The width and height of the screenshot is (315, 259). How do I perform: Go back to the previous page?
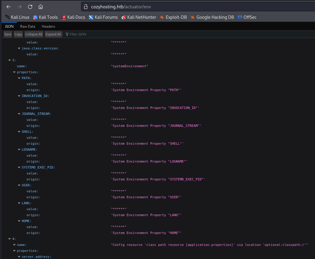[9, 7]
